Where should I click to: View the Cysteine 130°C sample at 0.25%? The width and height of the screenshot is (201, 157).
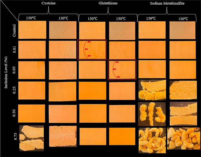62,91
